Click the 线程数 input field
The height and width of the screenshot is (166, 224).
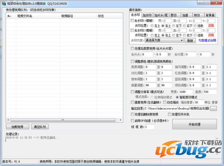coord(150,127)
